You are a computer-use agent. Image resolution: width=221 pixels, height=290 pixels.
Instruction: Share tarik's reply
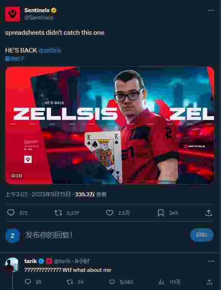coord(209,282)
